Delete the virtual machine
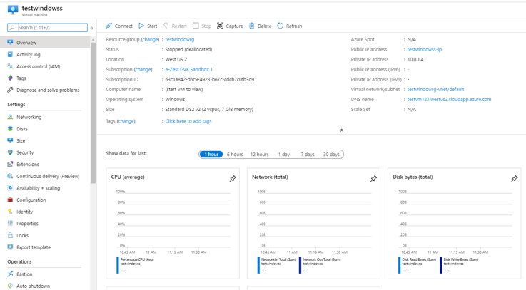Image resolution: width=526 pixels, height=290 pixels. coord(260,26)
